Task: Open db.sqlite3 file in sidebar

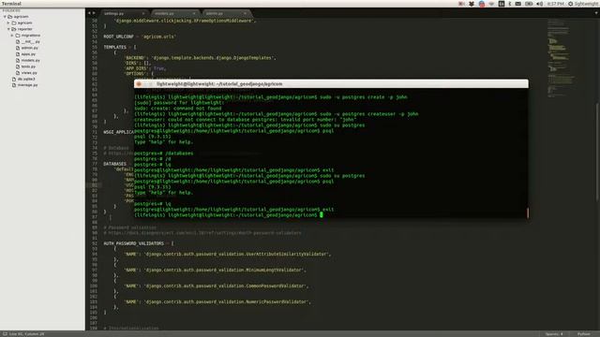Action: click(x=26, y=79)
